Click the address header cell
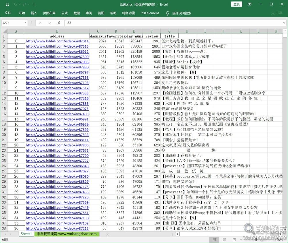The image size is (288, 243). pos(57,36)
